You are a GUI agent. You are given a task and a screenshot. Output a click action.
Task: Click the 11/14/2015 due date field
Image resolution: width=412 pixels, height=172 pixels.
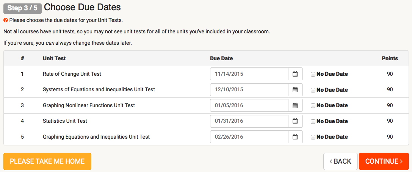point(249,74)
